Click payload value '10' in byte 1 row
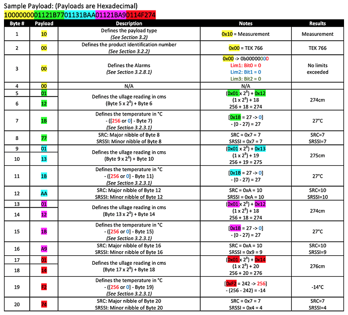 point(44,34)
